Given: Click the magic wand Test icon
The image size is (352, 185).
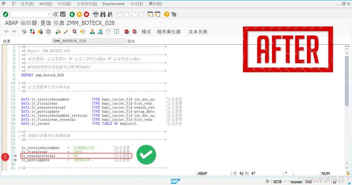Looking at the screenshot, I should [66, 32].
